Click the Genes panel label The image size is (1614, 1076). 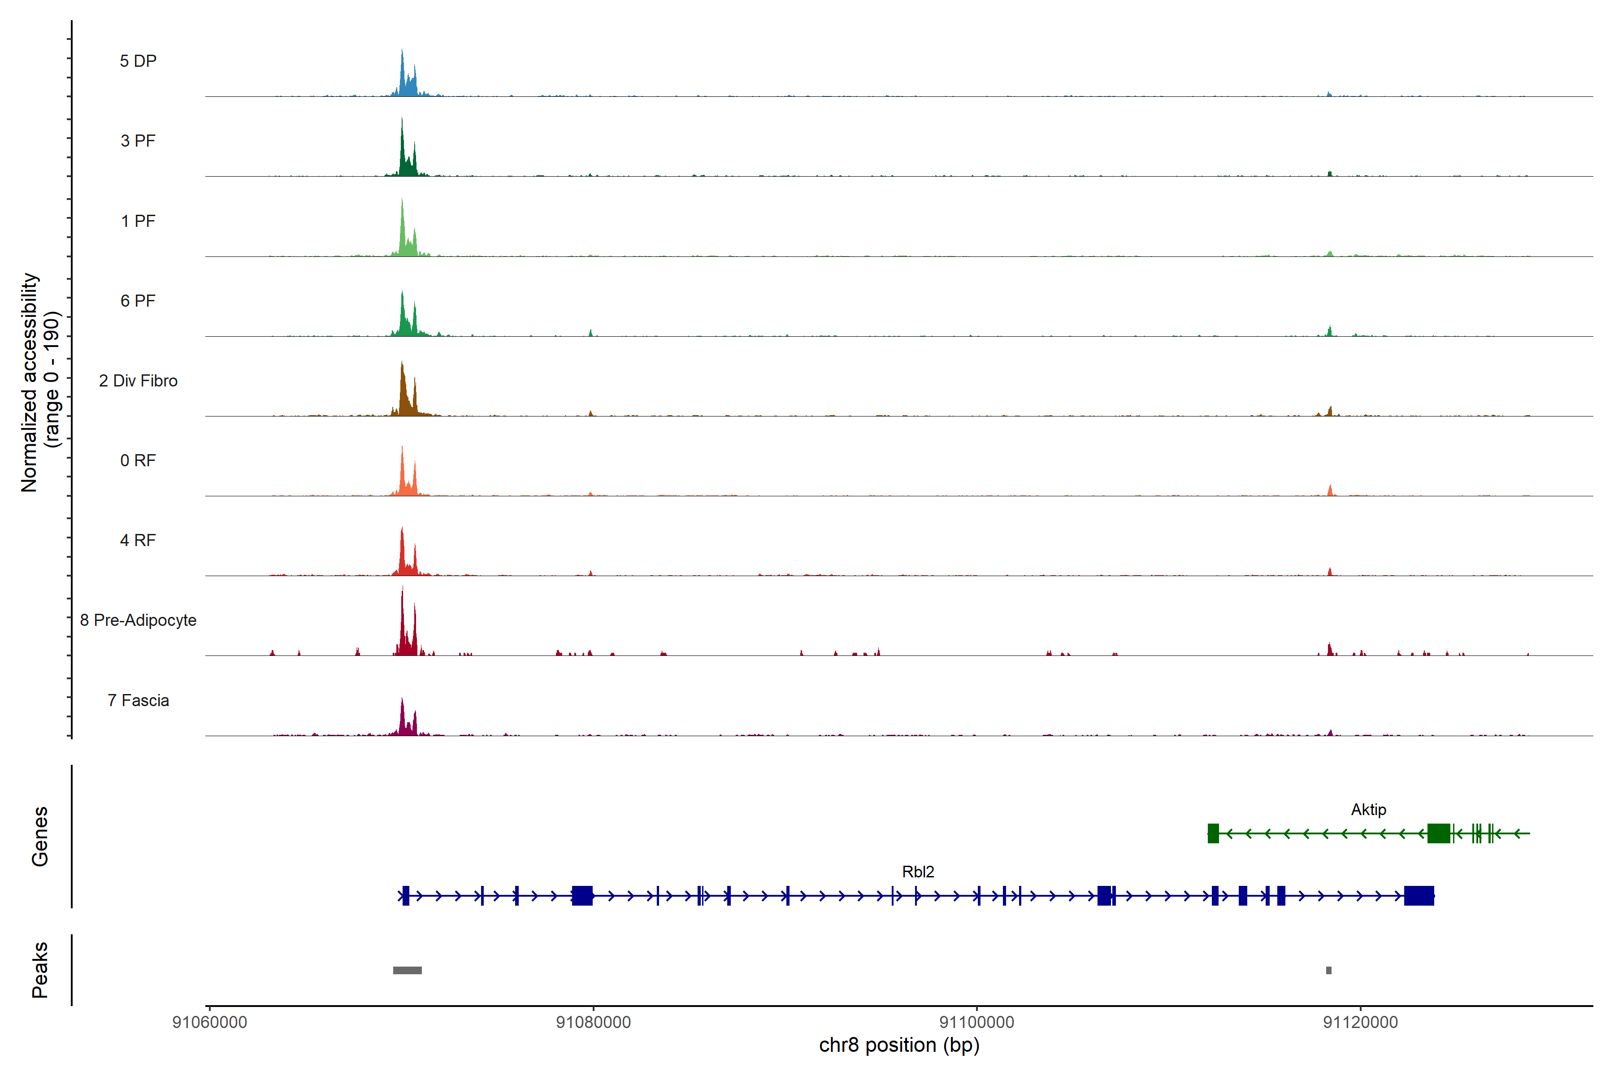[40, 837]
